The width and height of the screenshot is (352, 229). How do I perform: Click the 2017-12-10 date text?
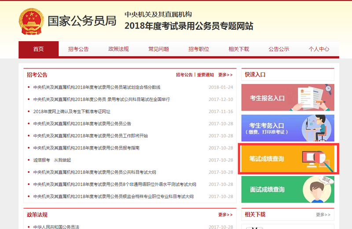pyautogui.click(x=221, y=100)
